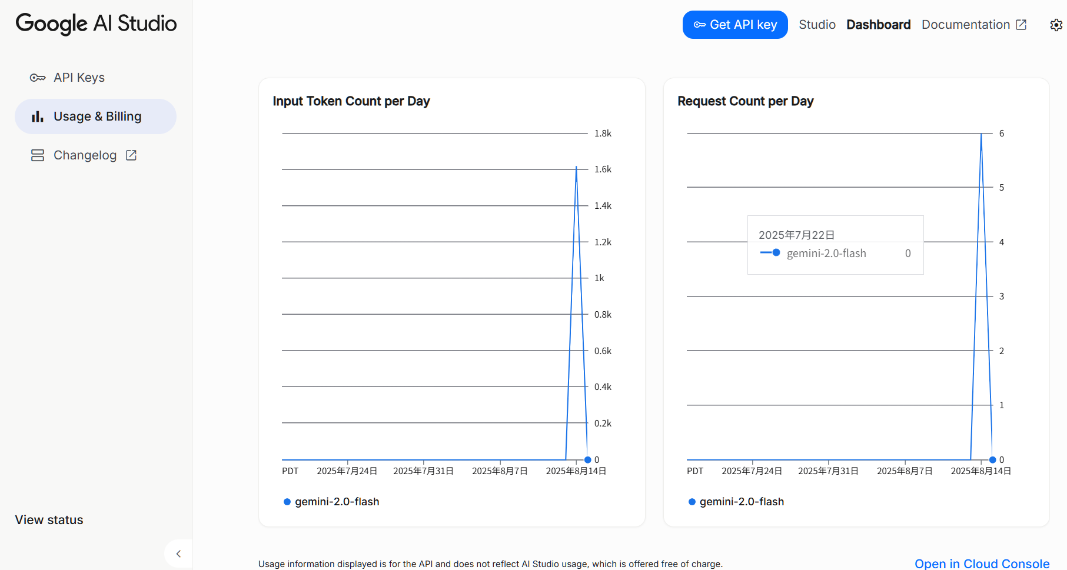This screenshot has height=570, width=1067.
Task: Click the 6 axis label on Request chart
Action: [x=1002, y=134]
